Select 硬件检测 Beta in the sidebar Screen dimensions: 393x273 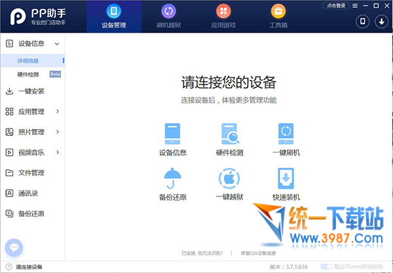pyautogui.click(x=28, y=75)
